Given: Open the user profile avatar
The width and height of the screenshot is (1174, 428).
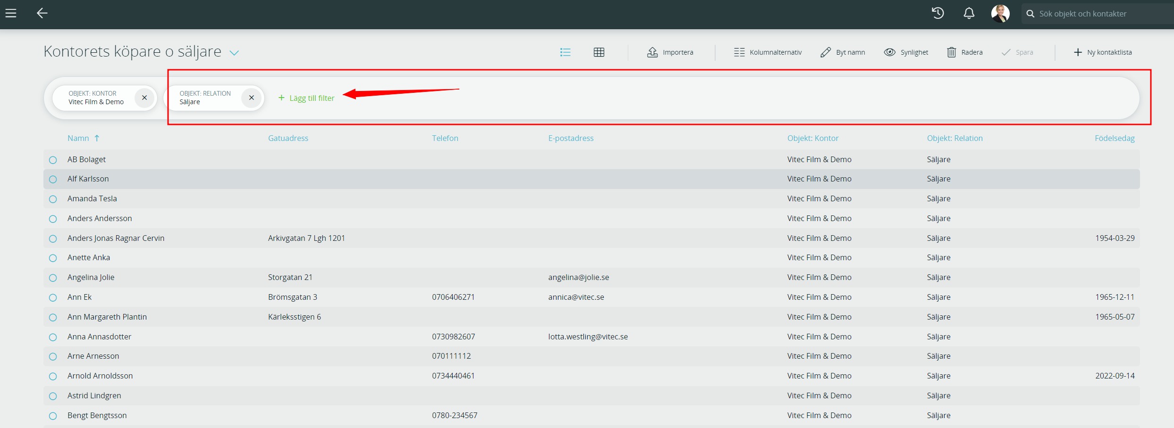Looking at the screenshot, I should pos(1000,13).
